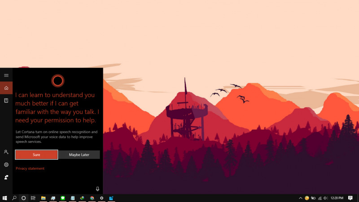The image size is (359, 202).
Task: Open Wi-Fi network tray icon
Action: pos(320,198)
